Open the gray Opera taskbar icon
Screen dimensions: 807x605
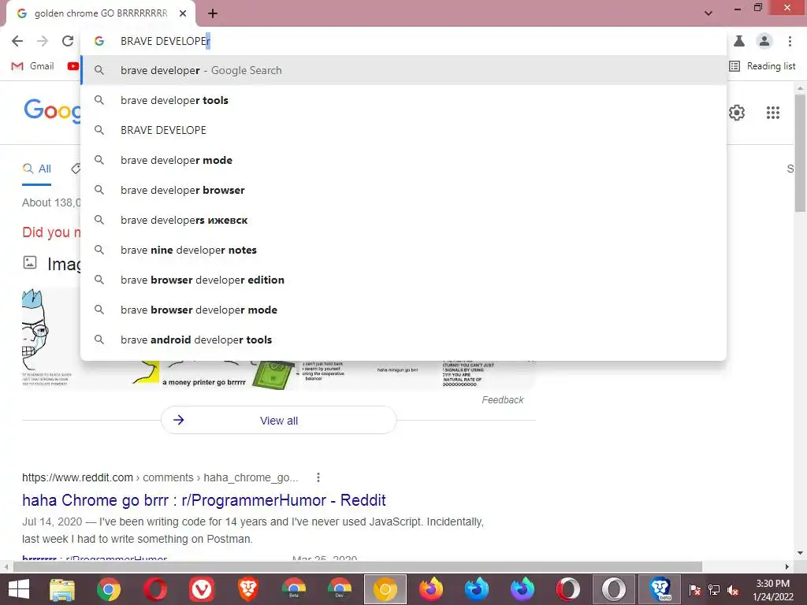(613, 589)
